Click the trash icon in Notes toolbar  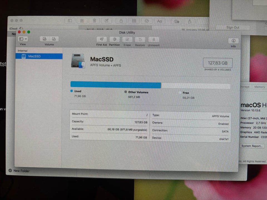click(x=95, y=21)
